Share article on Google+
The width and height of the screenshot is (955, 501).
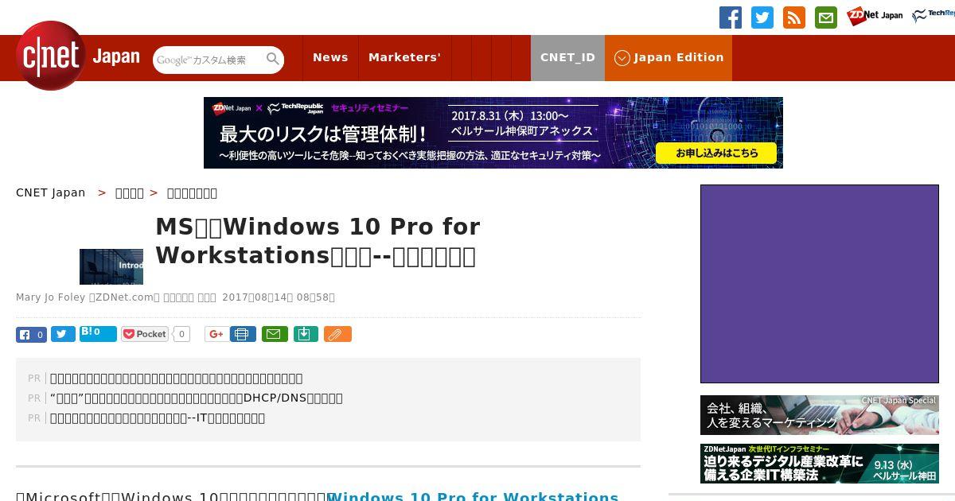pyautogui.click(x=216, y=335)
